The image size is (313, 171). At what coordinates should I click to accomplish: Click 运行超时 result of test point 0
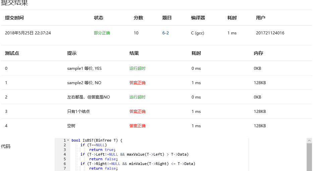[x=137, y=68]
